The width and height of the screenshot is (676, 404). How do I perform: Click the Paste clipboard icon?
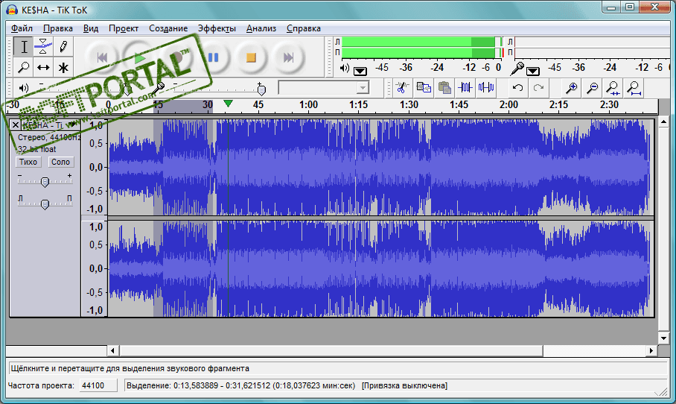coord(444,88)
